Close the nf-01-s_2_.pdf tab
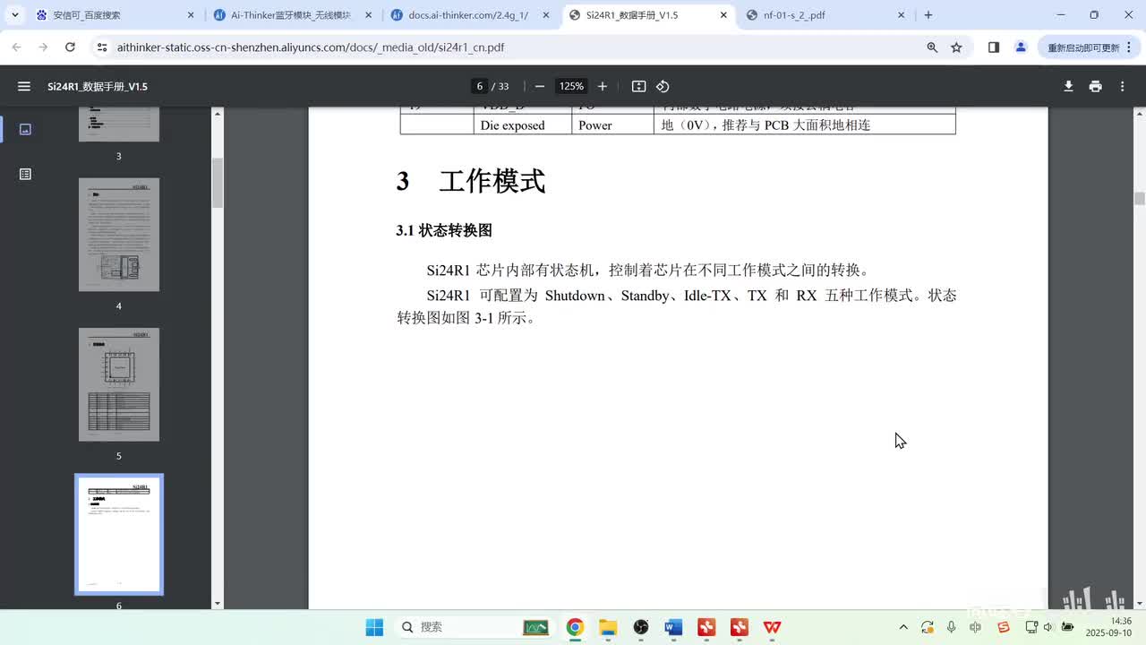Viewport: 1146px width, 645px height. 901,15
